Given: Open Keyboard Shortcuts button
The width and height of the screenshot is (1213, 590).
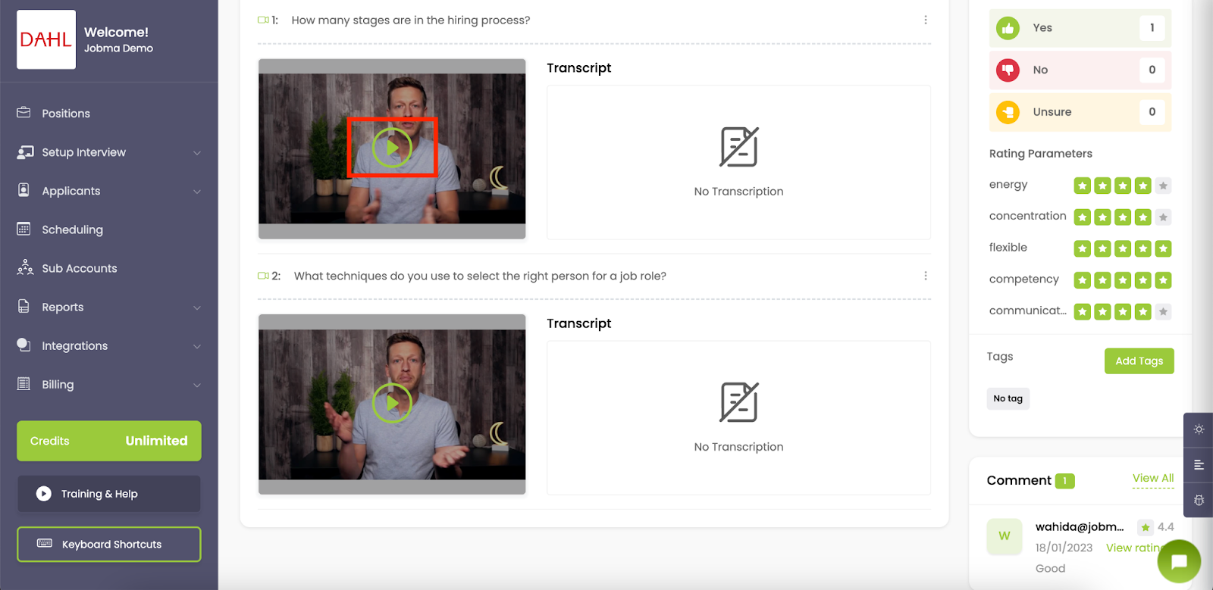Looking at the screenshot, I should pos(109,545).
